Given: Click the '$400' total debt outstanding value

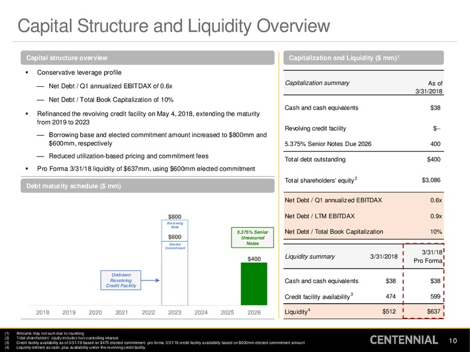Looking at the screenshot, I should point(434,160).
